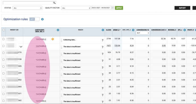The image size is (196, 104).
Task: Click the reach question mark for 25 clicks row
Action: pos(103,88)
